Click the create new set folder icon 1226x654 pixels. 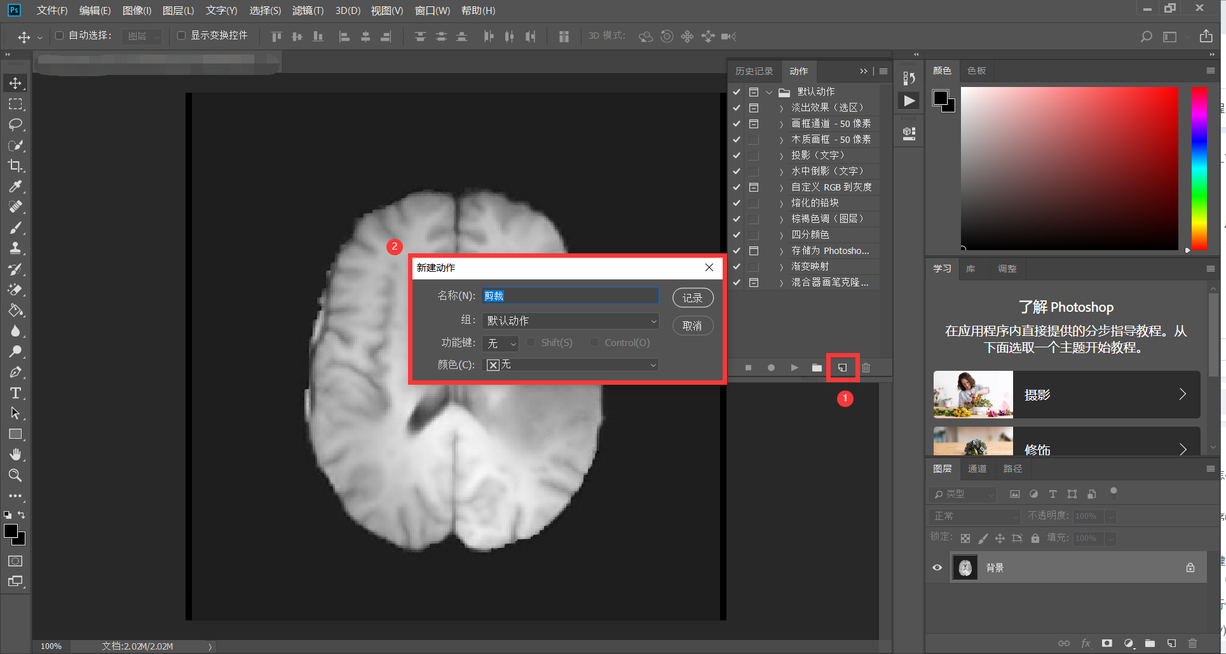(x=817, y=368)
